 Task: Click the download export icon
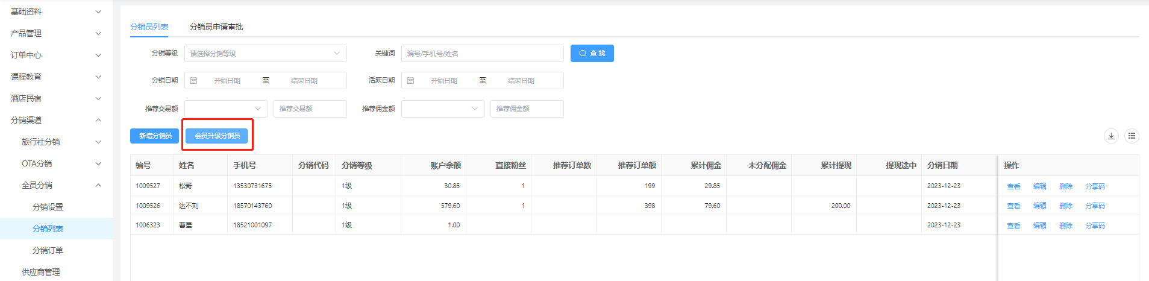point(1111,136)
